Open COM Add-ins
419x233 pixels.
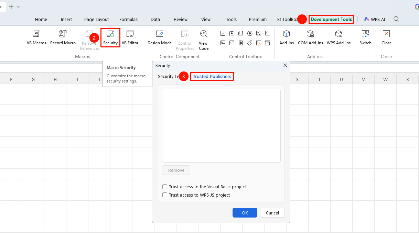coord(310,38)
